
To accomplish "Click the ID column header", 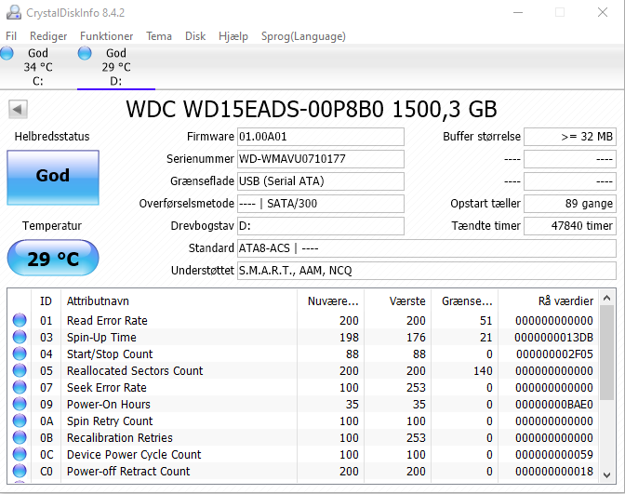I will (x=46, y=301).
